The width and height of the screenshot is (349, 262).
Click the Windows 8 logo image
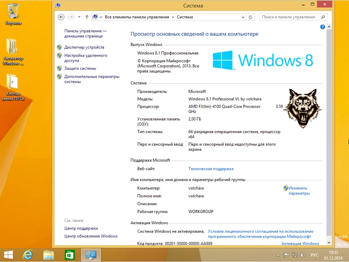(263, 60)
